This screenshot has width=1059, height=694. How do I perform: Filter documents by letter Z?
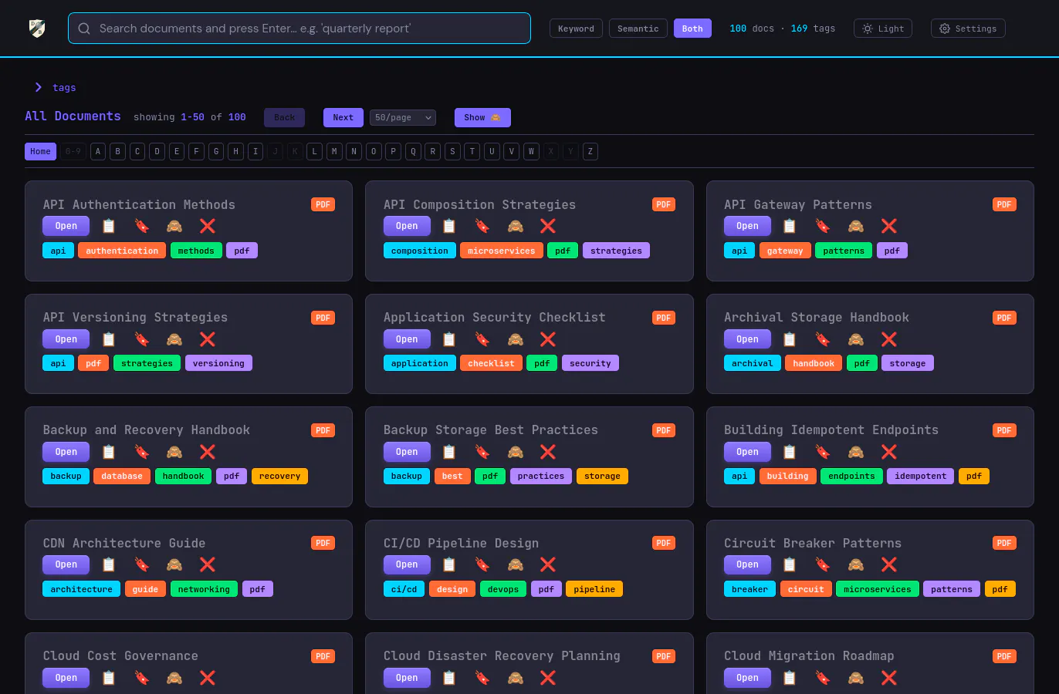pyautogui.click(x=590, y=151)
